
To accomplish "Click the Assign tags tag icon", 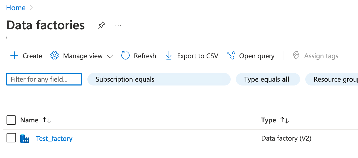I will coord(296,56).
